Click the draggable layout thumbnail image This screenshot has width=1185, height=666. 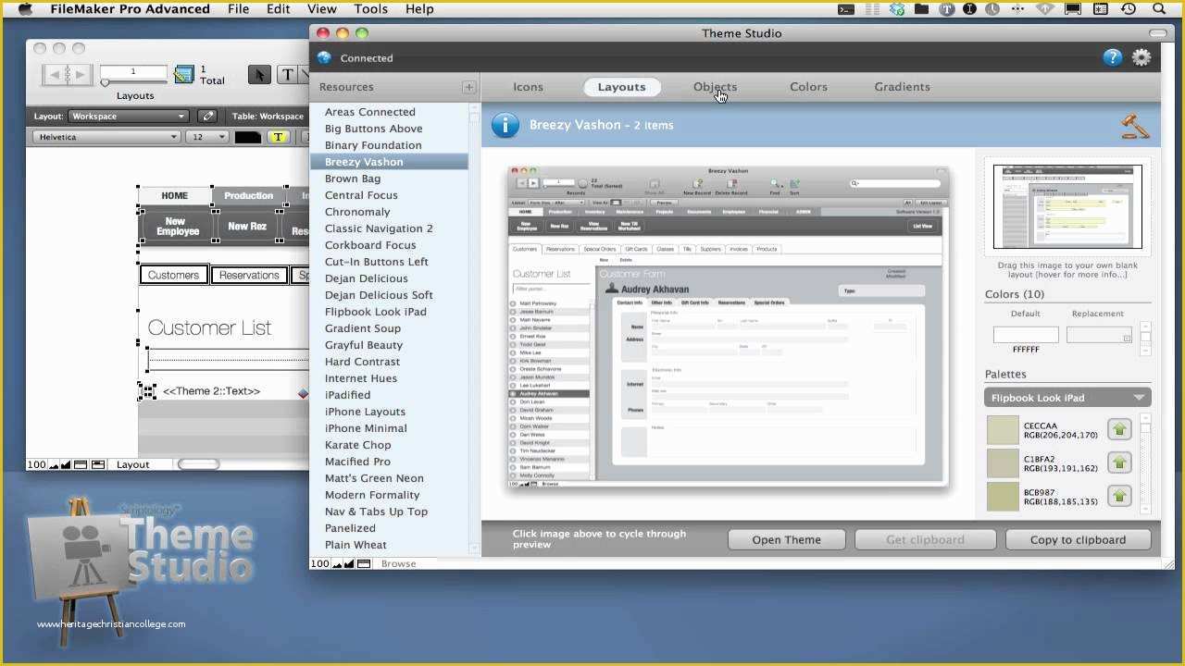(x=1067, y=206)
